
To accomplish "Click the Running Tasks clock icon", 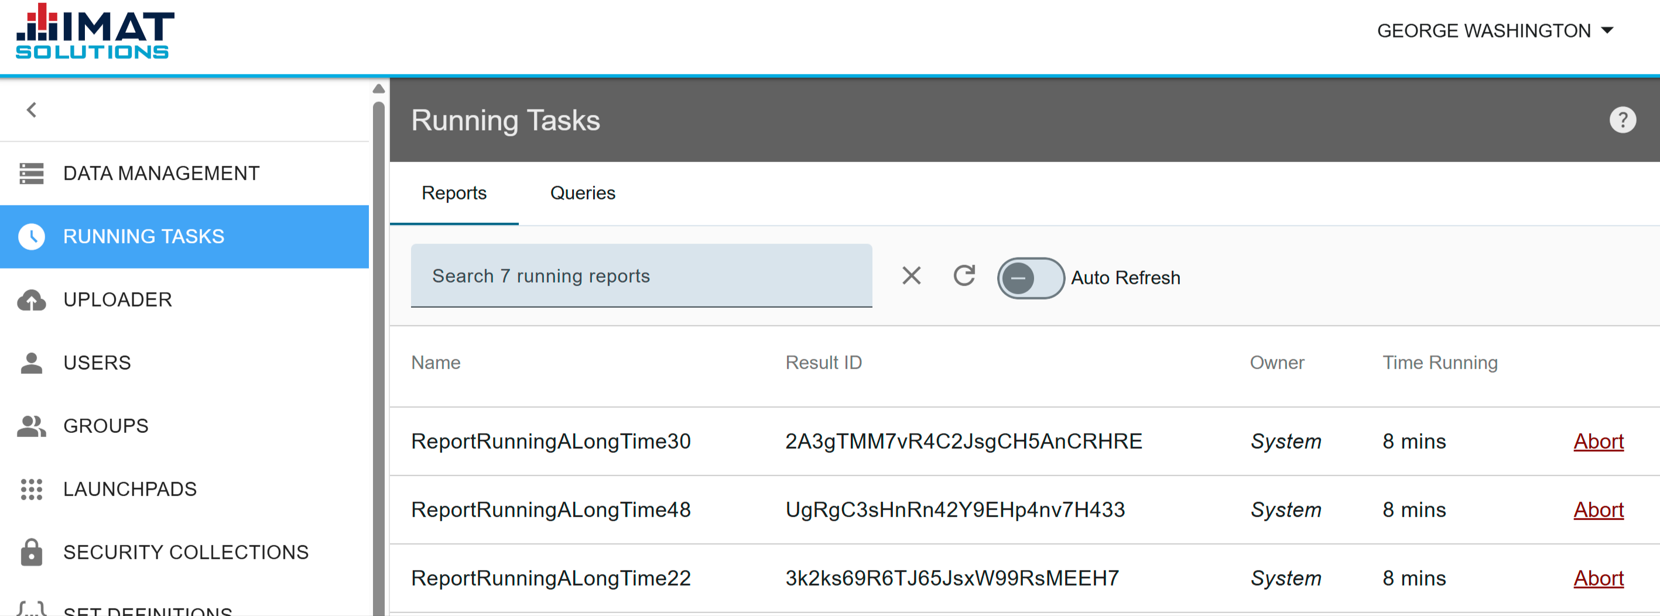I will tap(31, 236).
